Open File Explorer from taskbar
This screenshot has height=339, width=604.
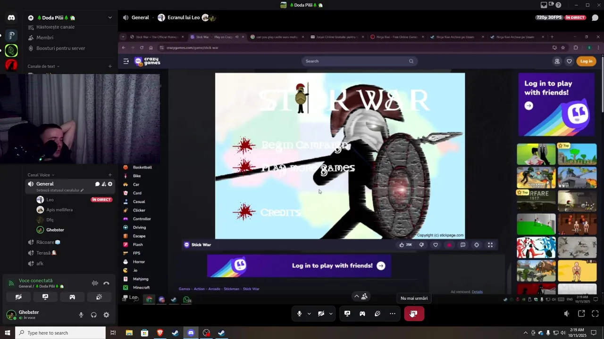(129, 333)
